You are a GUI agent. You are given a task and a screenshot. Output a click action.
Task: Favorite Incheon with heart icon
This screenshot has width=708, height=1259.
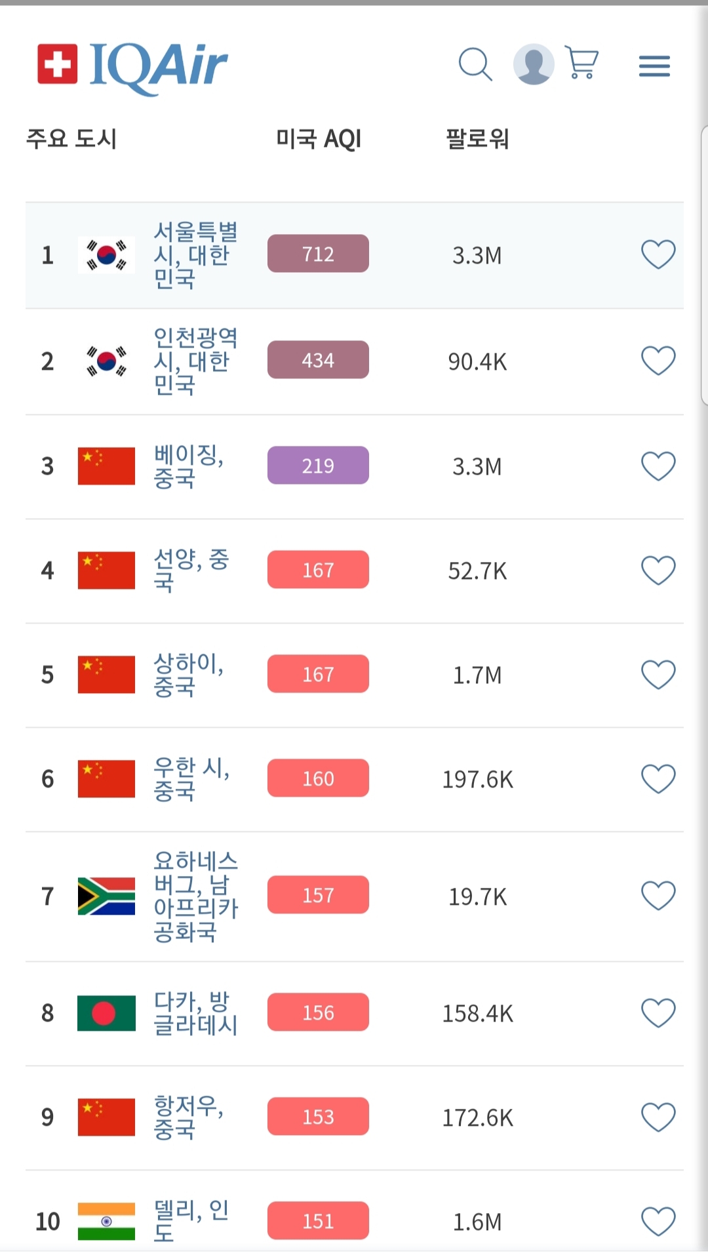(658, 361)
